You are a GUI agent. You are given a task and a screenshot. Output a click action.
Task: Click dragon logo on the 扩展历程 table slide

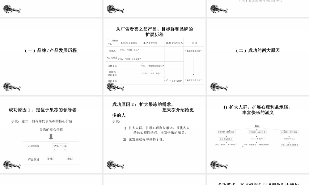click(x=115, y=87)
